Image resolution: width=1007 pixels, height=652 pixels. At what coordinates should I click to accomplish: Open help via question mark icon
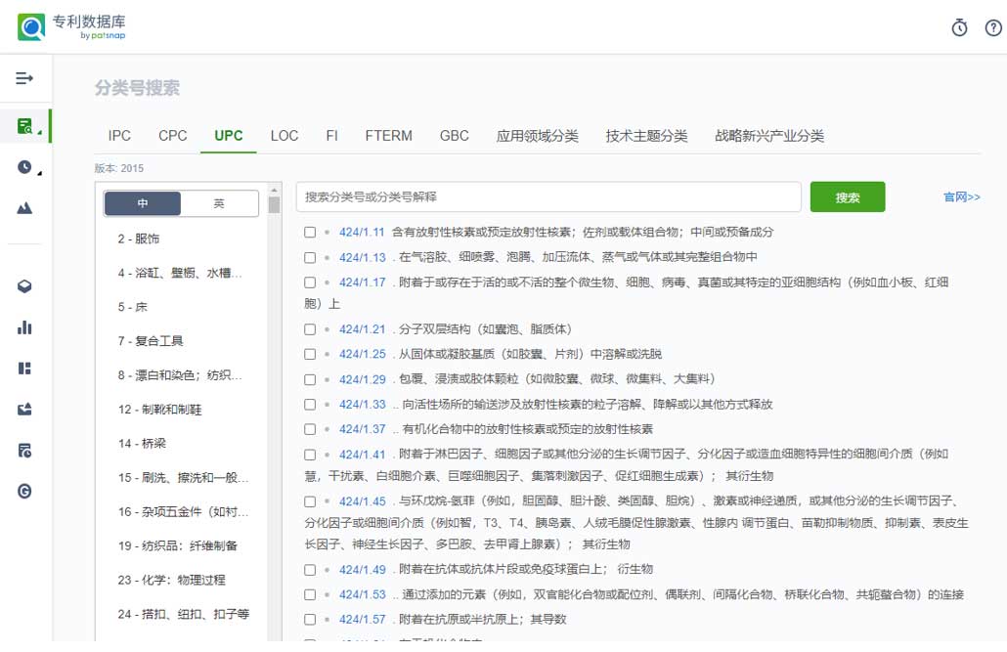[992, 27]
